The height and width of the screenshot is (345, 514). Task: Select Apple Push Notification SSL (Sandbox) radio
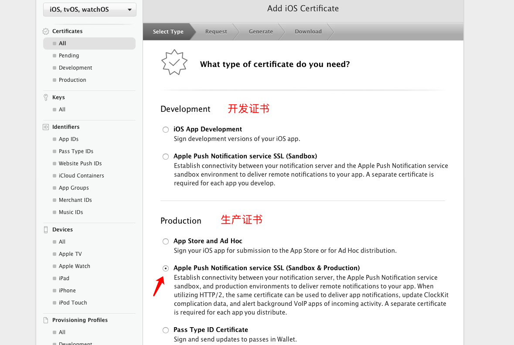click(166, 156)
